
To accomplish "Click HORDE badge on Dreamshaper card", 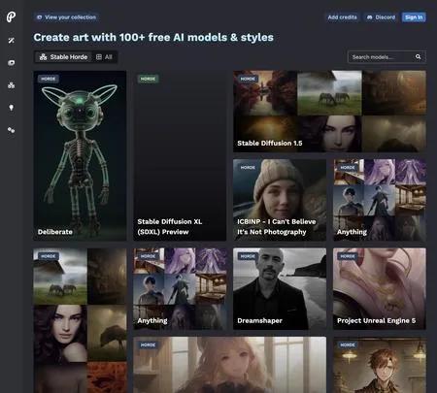I will pyautogui.click(x=248, y=256).
